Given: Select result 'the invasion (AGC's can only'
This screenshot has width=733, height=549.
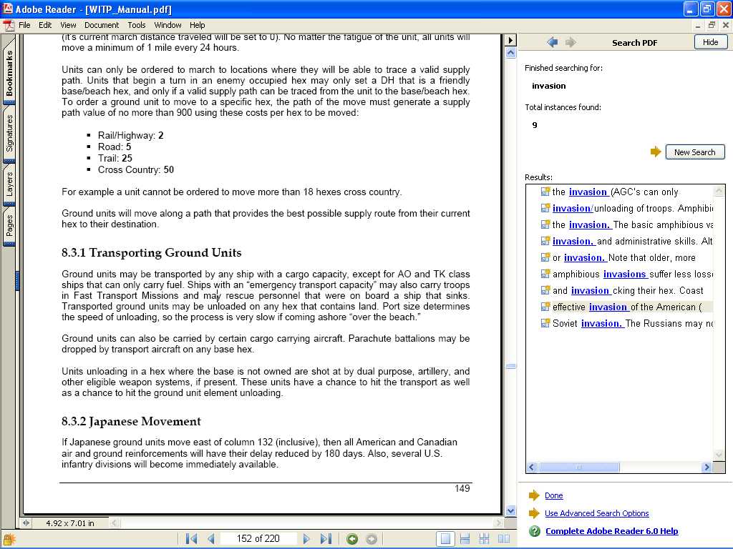Looking at the screenshot, I should coord(615,192).
